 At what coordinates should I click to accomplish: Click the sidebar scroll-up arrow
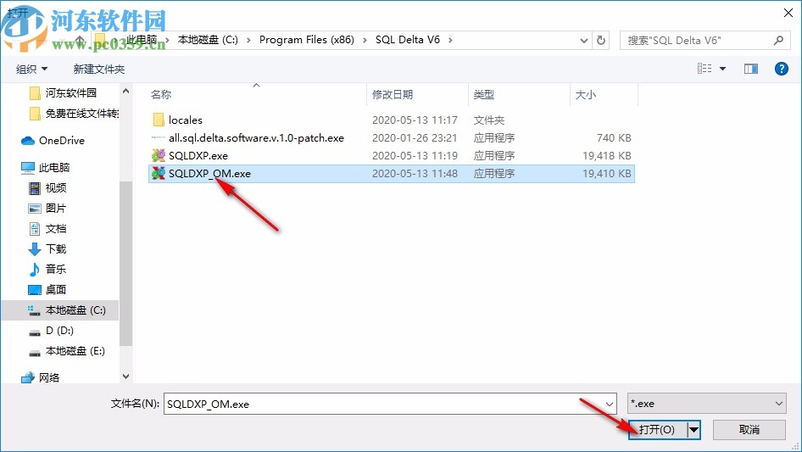point(125,91)
